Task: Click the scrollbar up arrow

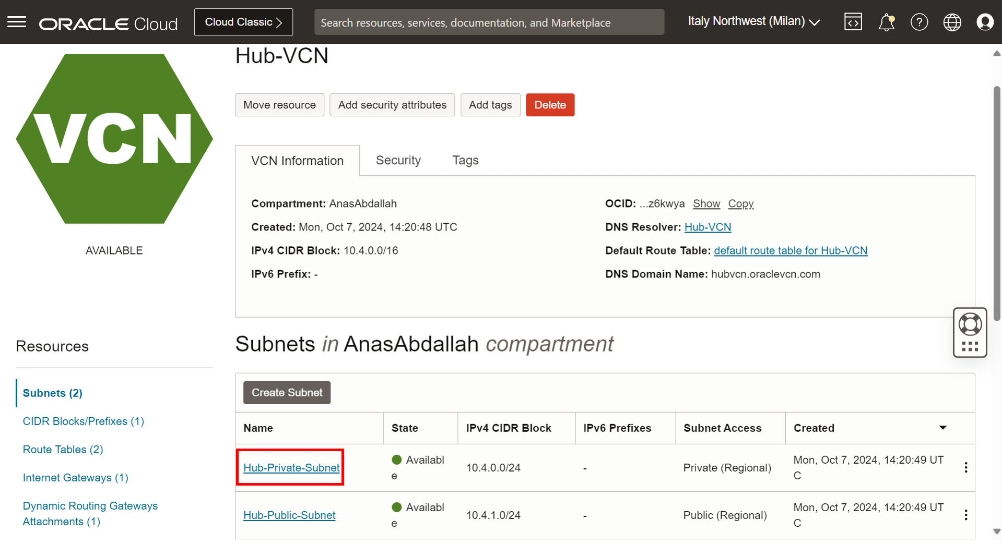Action: [x=997, y=53]
